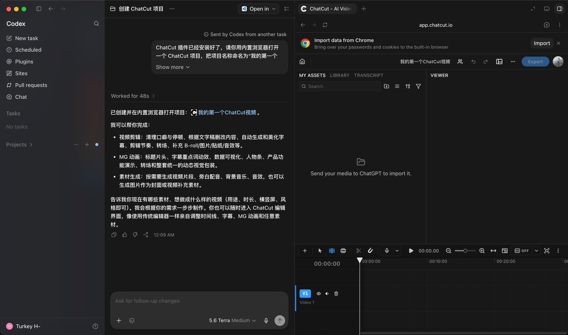Click the filmstrip clip tool icon
The width and height of the screenshot is (568, 335).
[x=343, y=251]
